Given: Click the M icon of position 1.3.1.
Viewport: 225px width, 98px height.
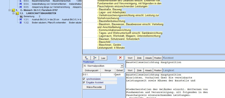Looking at the screenshot, I should (21, 20).
